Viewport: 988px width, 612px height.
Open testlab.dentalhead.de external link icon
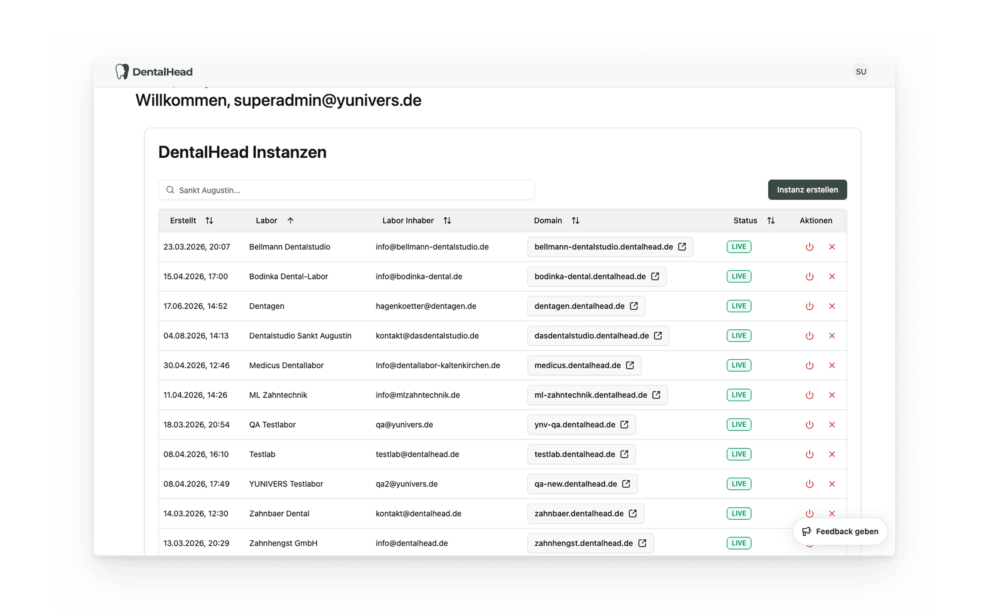[x=624, y=454]
